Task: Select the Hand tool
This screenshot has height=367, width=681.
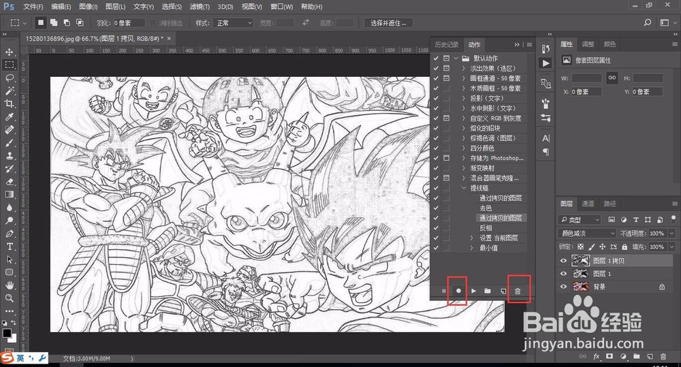Action: tap(9, 285)
